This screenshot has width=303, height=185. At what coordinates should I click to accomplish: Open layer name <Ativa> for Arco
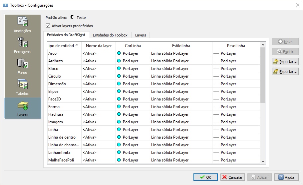coord(99,53)
